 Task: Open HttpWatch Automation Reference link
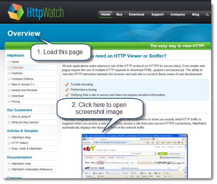32,169
